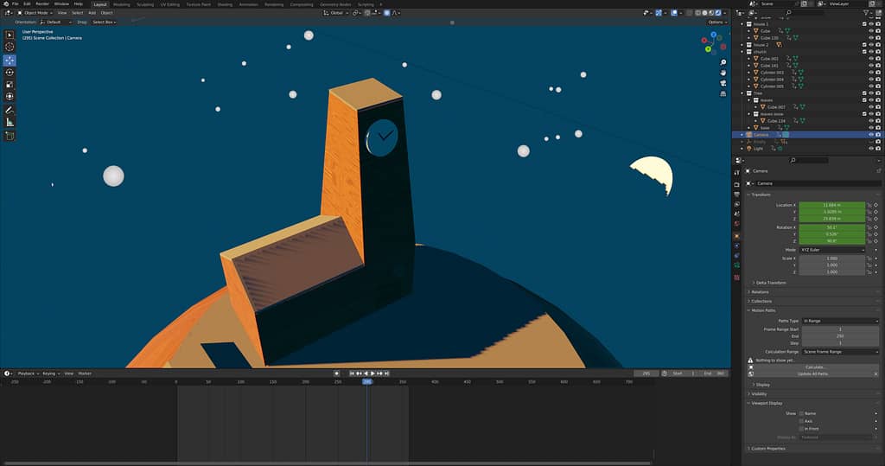Viewport: 885px width, 466px height.
Task: Click the Calculate... motion paths button
Action: [x=816, y=367]
